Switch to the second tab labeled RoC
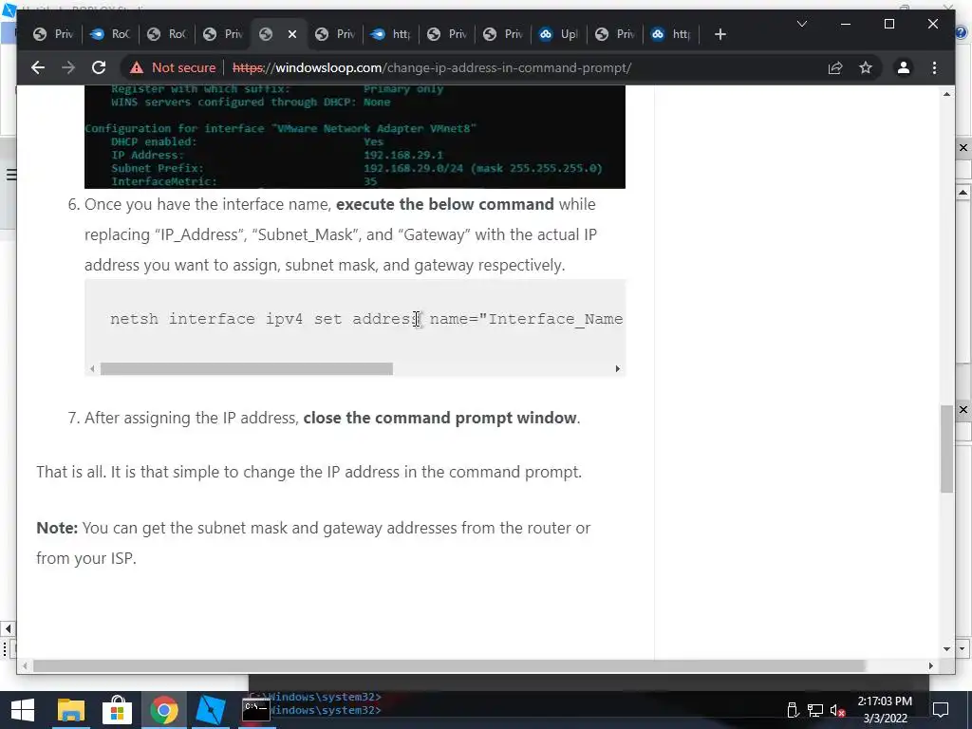Screen dimensions: 972x729 point(110,34)
